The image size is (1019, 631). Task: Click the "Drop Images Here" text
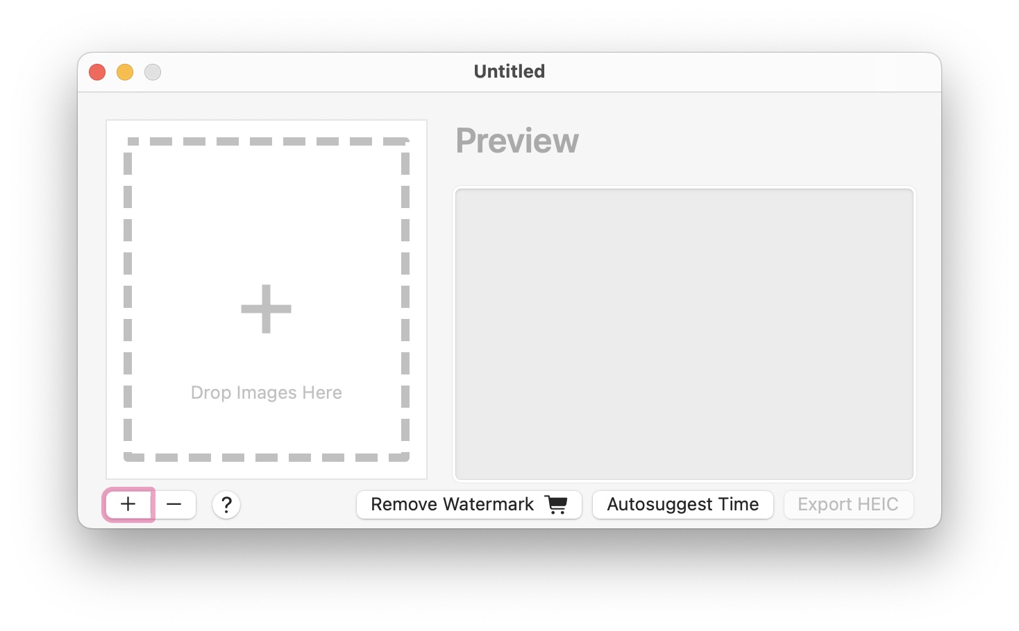tap(266, 392)
